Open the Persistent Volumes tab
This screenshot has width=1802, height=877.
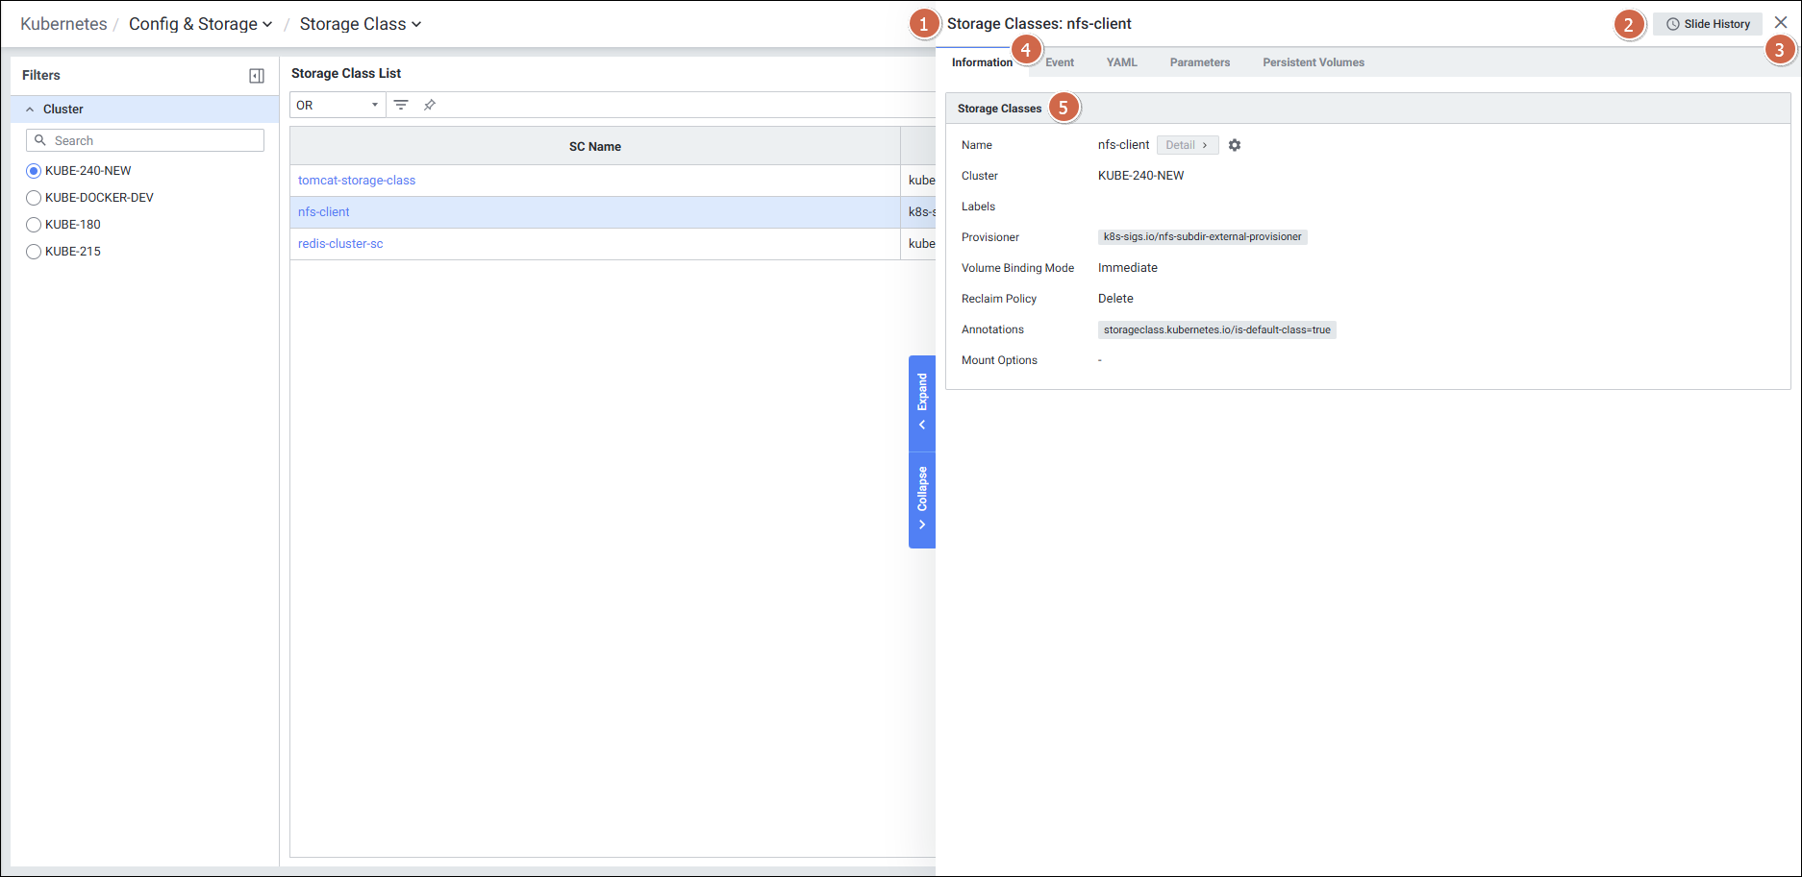(x=1313, y=62)
